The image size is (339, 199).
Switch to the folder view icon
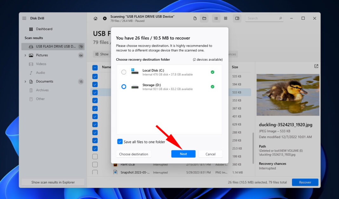pos(204,18)
